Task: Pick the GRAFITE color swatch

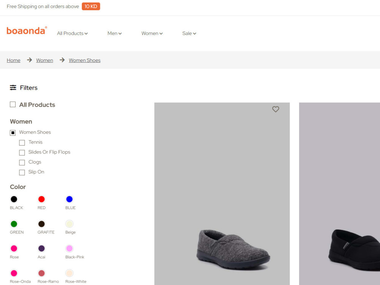Action: pos(41,224)
